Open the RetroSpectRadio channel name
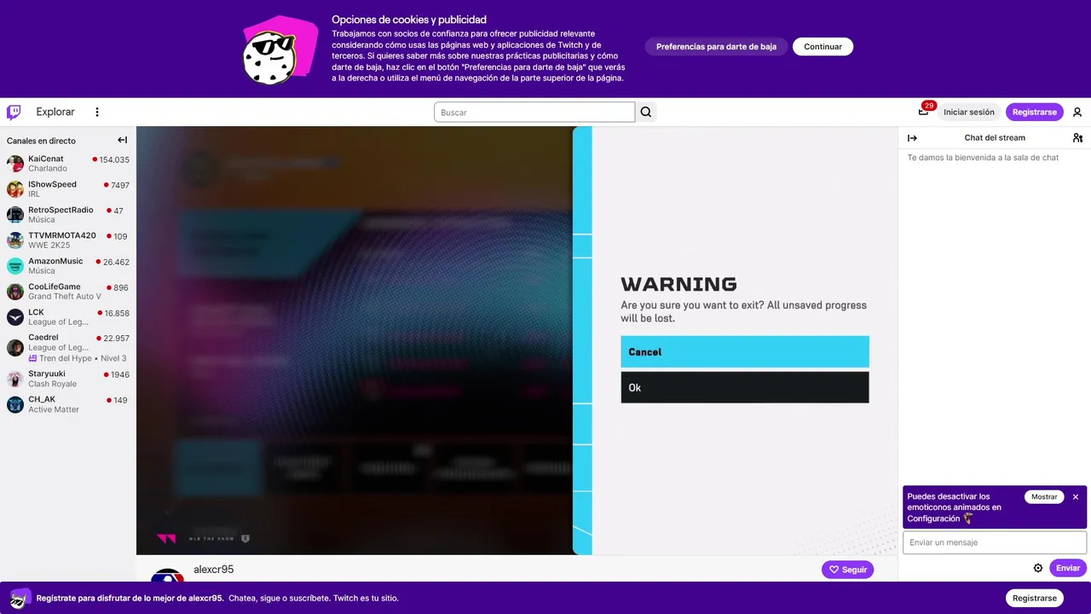The image size is (1091, 614). pyautogui.click(x=61, y=210)
